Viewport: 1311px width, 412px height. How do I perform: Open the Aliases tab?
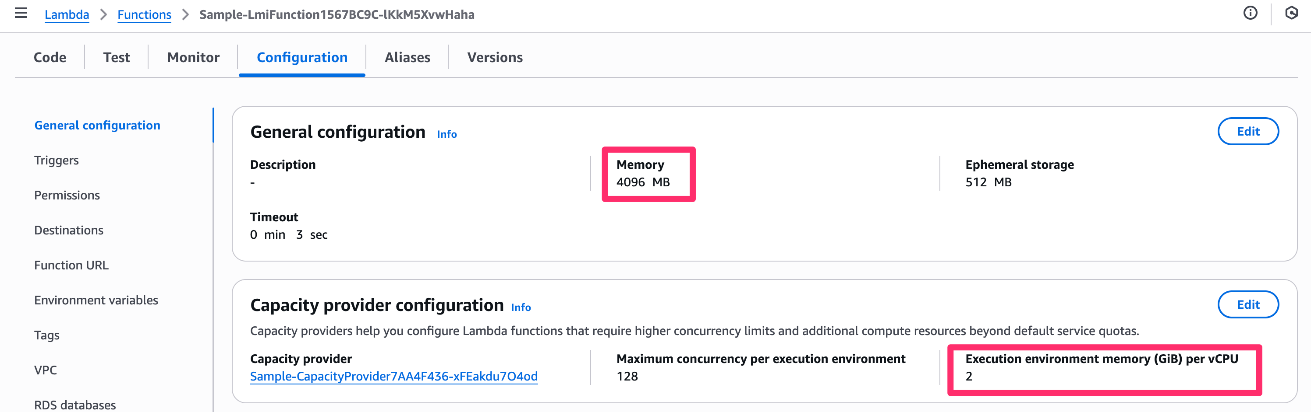click(407, 57)
